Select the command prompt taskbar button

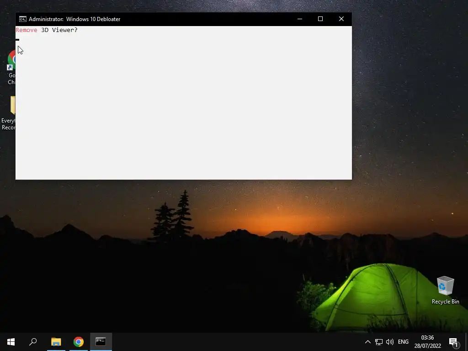click(101, 342)
